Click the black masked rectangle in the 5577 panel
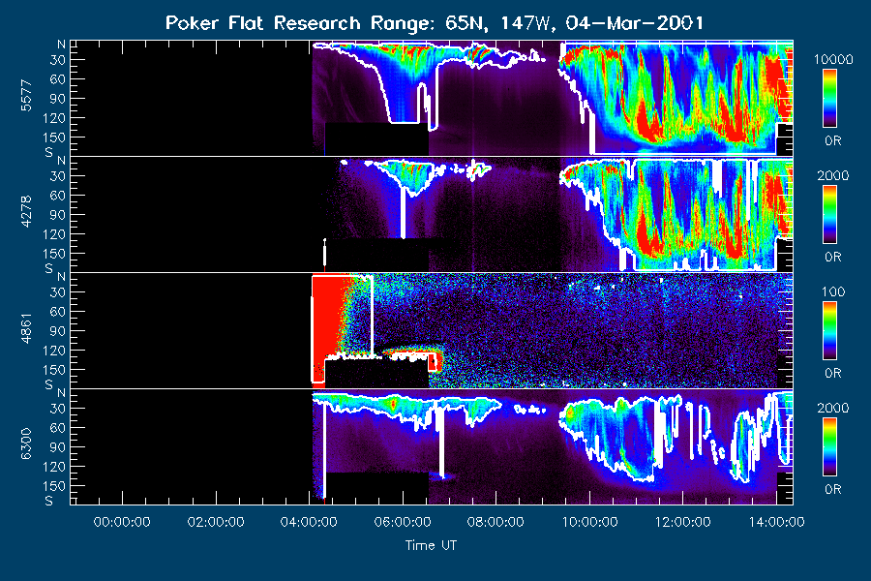871x581 pixels. pyautogui.click(x=376, y=139)
